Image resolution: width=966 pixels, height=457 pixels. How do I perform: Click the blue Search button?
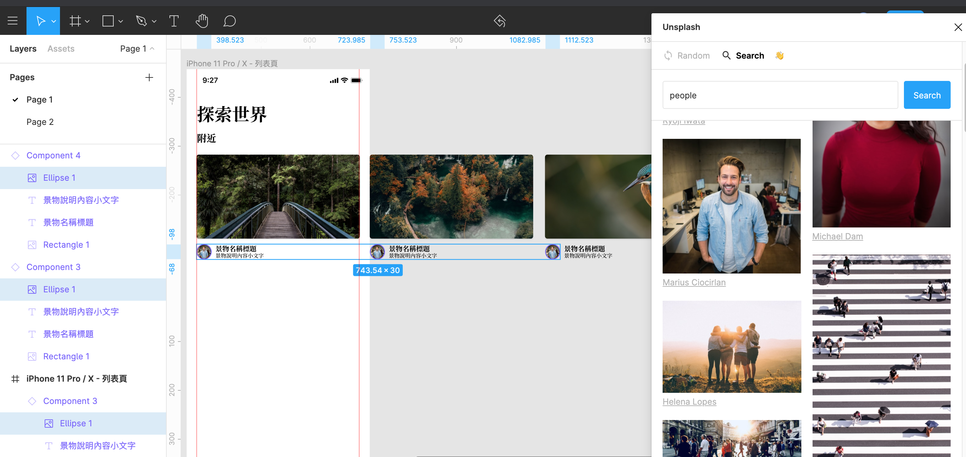click(x=927, y=95)
